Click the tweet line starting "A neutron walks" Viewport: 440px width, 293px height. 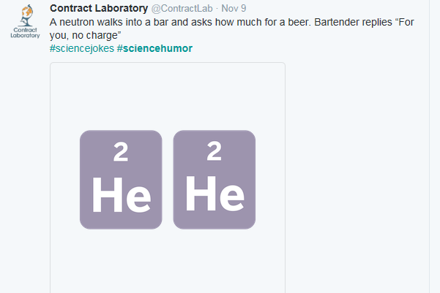click(232, 22)
